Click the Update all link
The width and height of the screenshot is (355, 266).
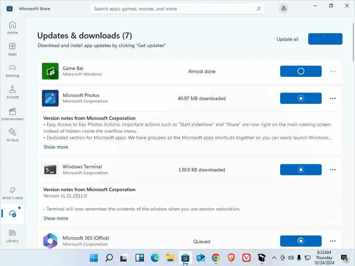pyautogui.click(x=287, y=39)
